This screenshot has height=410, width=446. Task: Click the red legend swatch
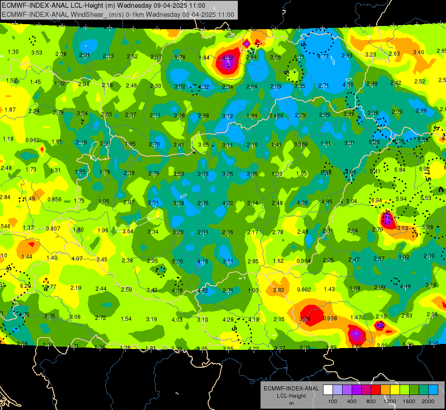(376, 389)
